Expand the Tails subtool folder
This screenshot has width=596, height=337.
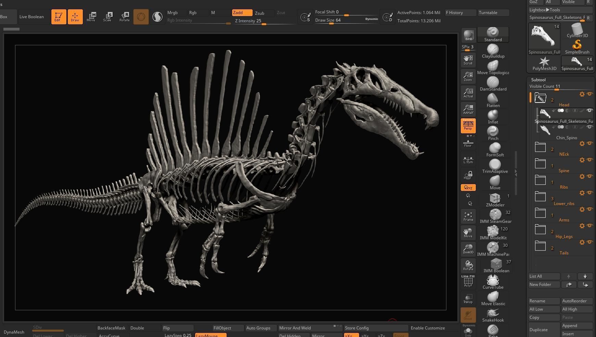[540, 246]
